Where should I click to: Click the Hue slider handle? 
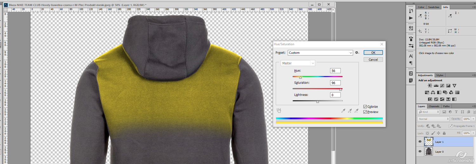[301, 77]
